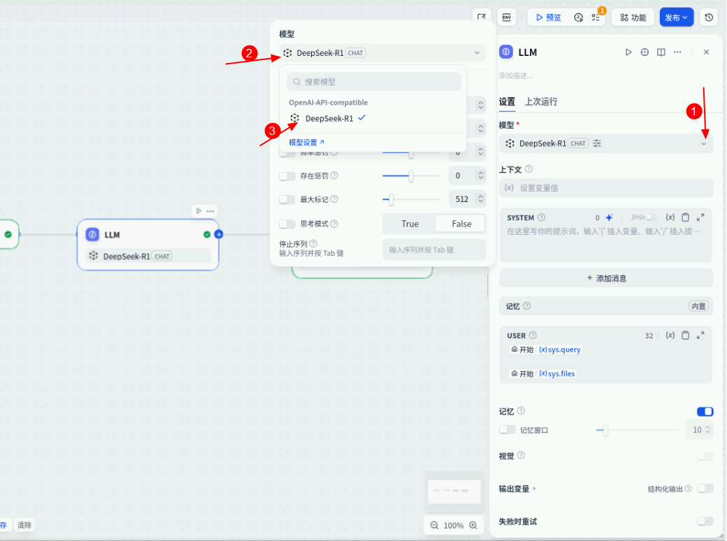Adjust the 最大标记 slider handle
This screenshot has width=727, height=541.
(391, 199)
